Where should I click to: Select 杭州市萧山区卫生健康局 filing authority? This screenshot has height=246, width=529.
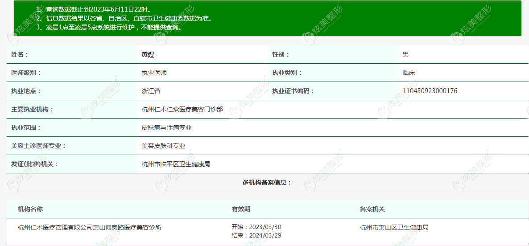[x=394, y=227]
